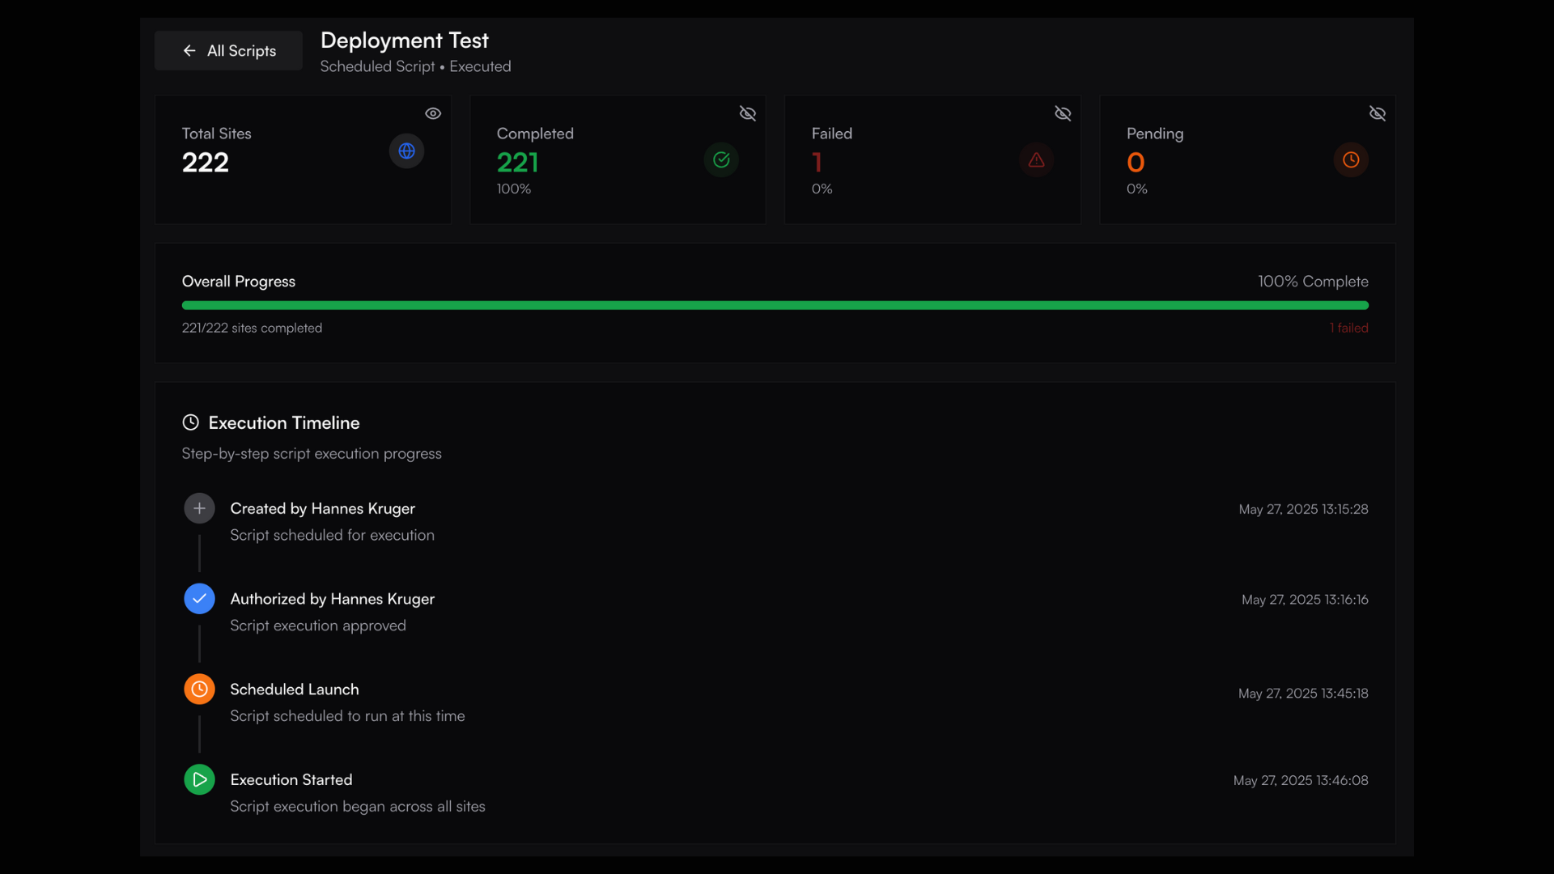Click the Completed count 221
Image resolution: width=1554 pixels, height=874 pixels.
518,163
